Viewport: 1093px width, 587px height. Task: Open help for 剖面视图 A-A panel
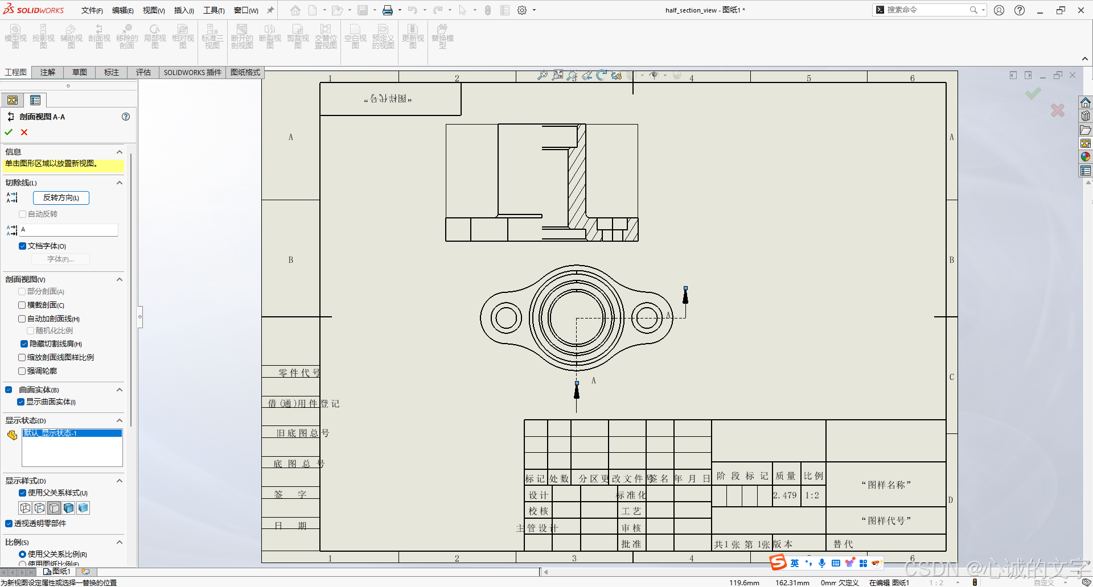click(126, 117)
